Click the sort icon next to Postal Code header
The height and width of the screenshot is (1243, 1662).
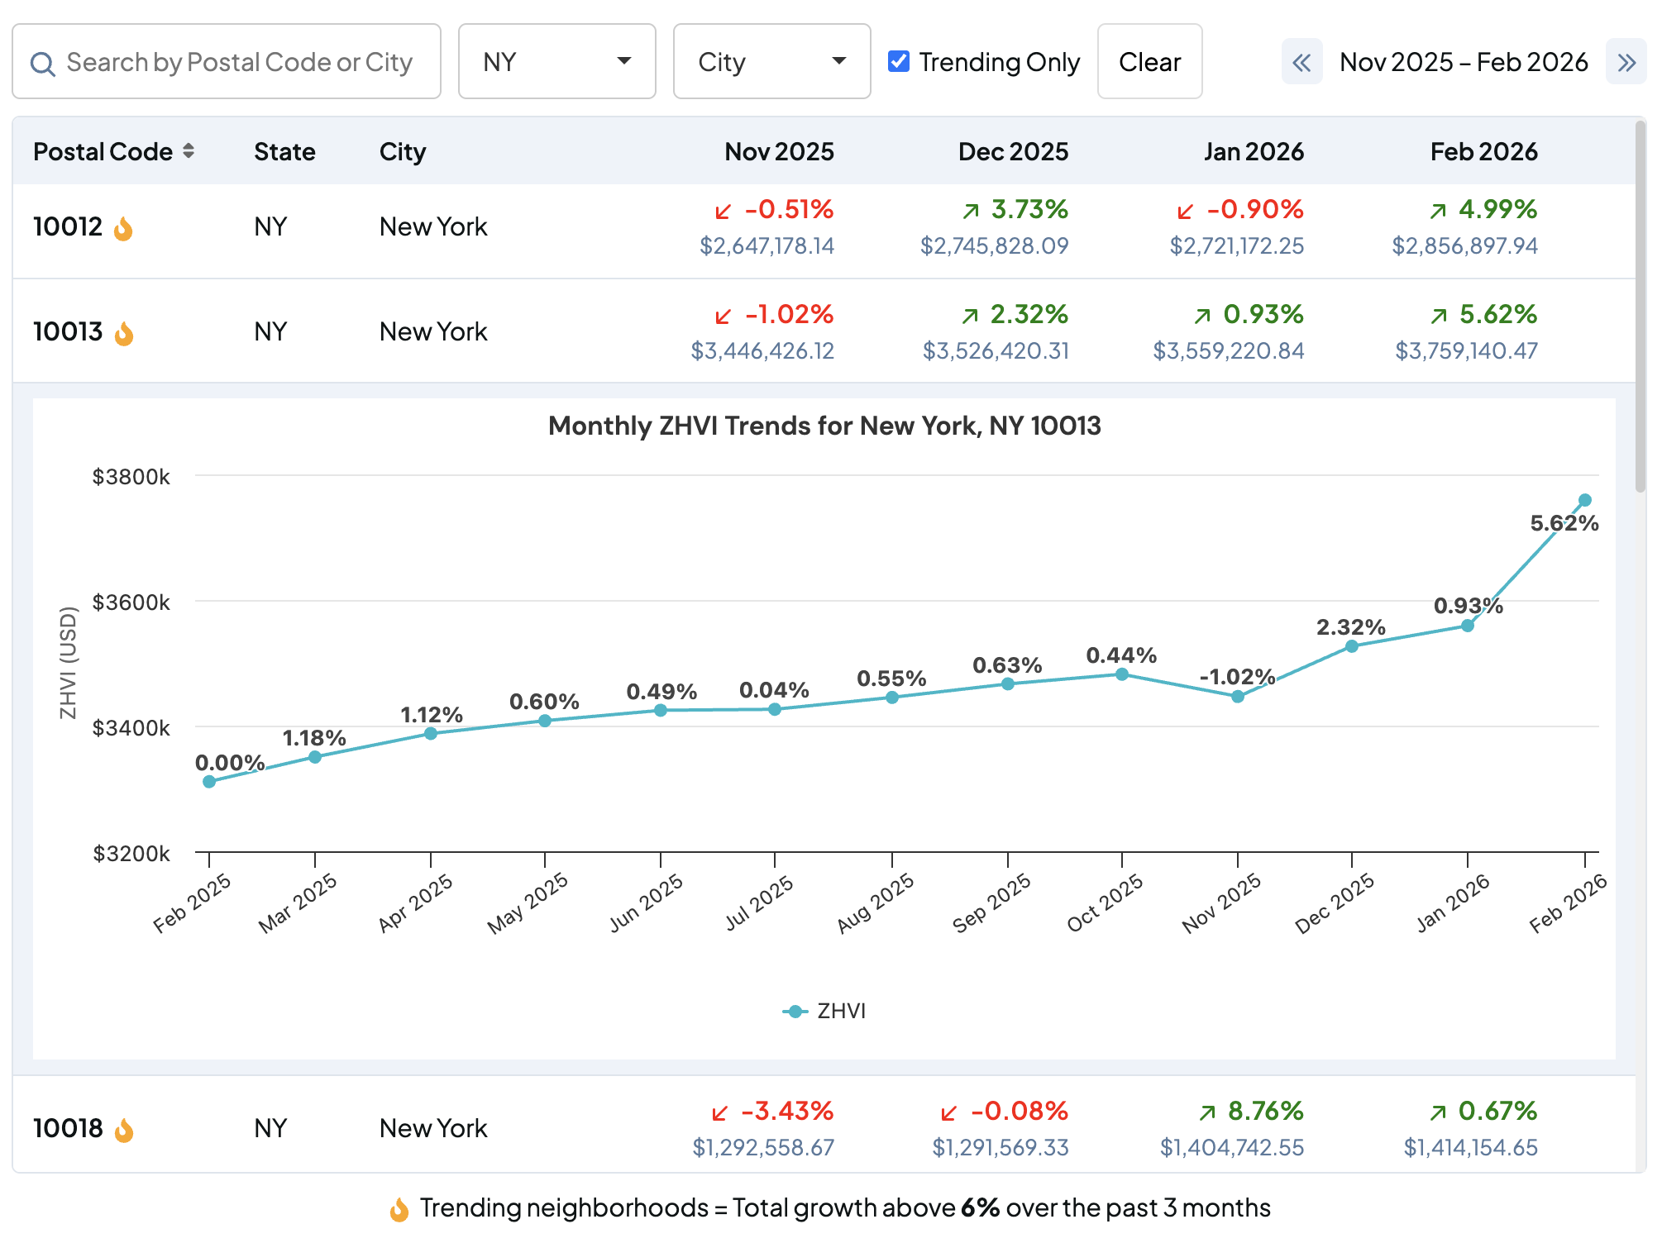coord(189,151)
